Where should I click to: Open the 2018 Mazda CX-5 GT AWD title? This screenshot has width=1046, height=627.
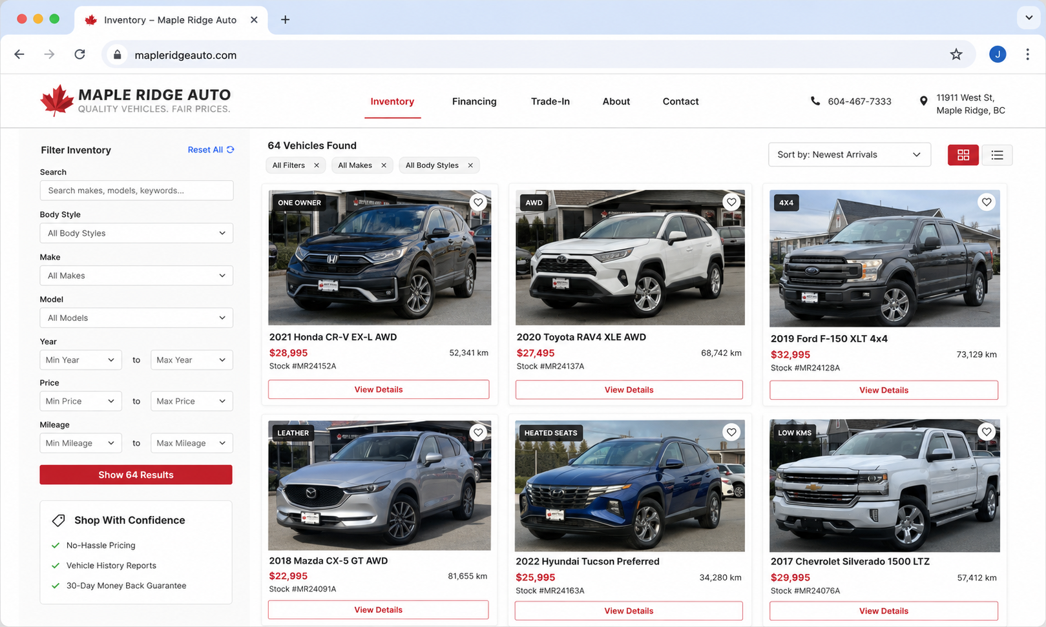[x=328, y=560]
